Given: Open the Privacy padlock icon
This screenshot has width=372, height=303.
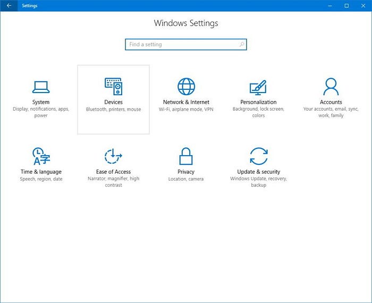Looking at the screenshot, I should 186,156.
